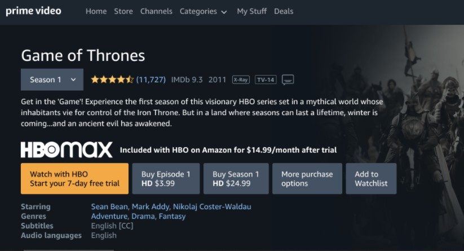Open the 11,727 ratings link
The height and width of the screenshot is (251, 464).
pyautogui.click(x=151, y=80)
